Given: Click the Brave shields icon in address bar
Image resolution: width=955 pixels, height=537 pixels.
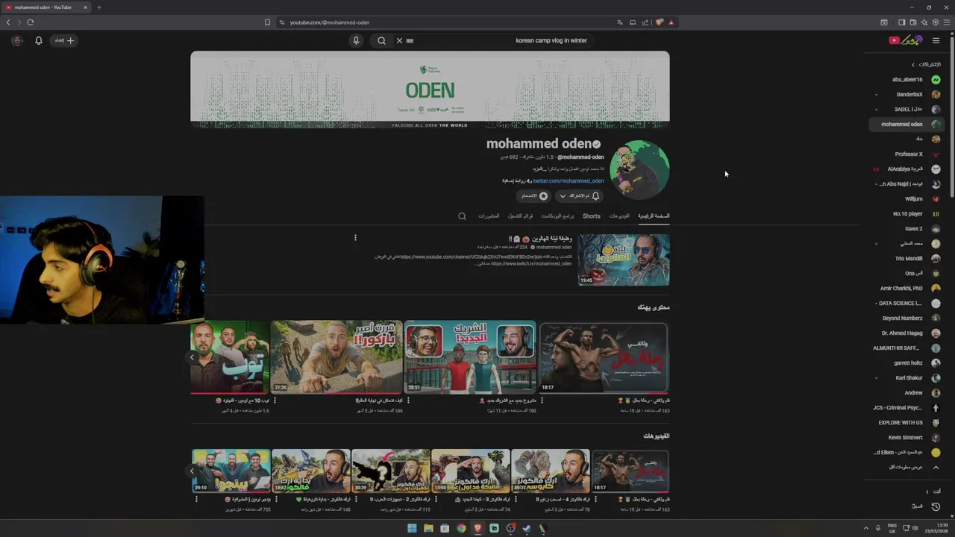Looking at the screenshot, I should point(659,22).
